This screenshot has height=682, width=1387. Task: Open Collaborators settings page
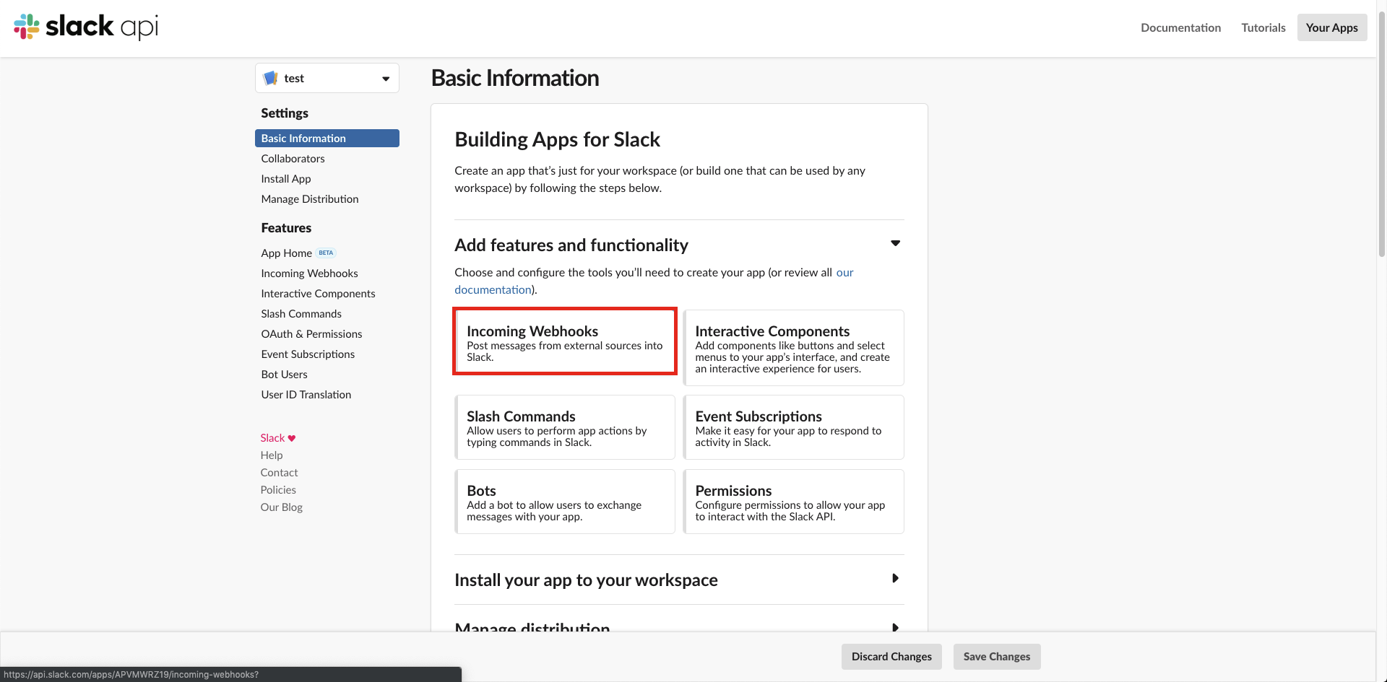(293, 158)
